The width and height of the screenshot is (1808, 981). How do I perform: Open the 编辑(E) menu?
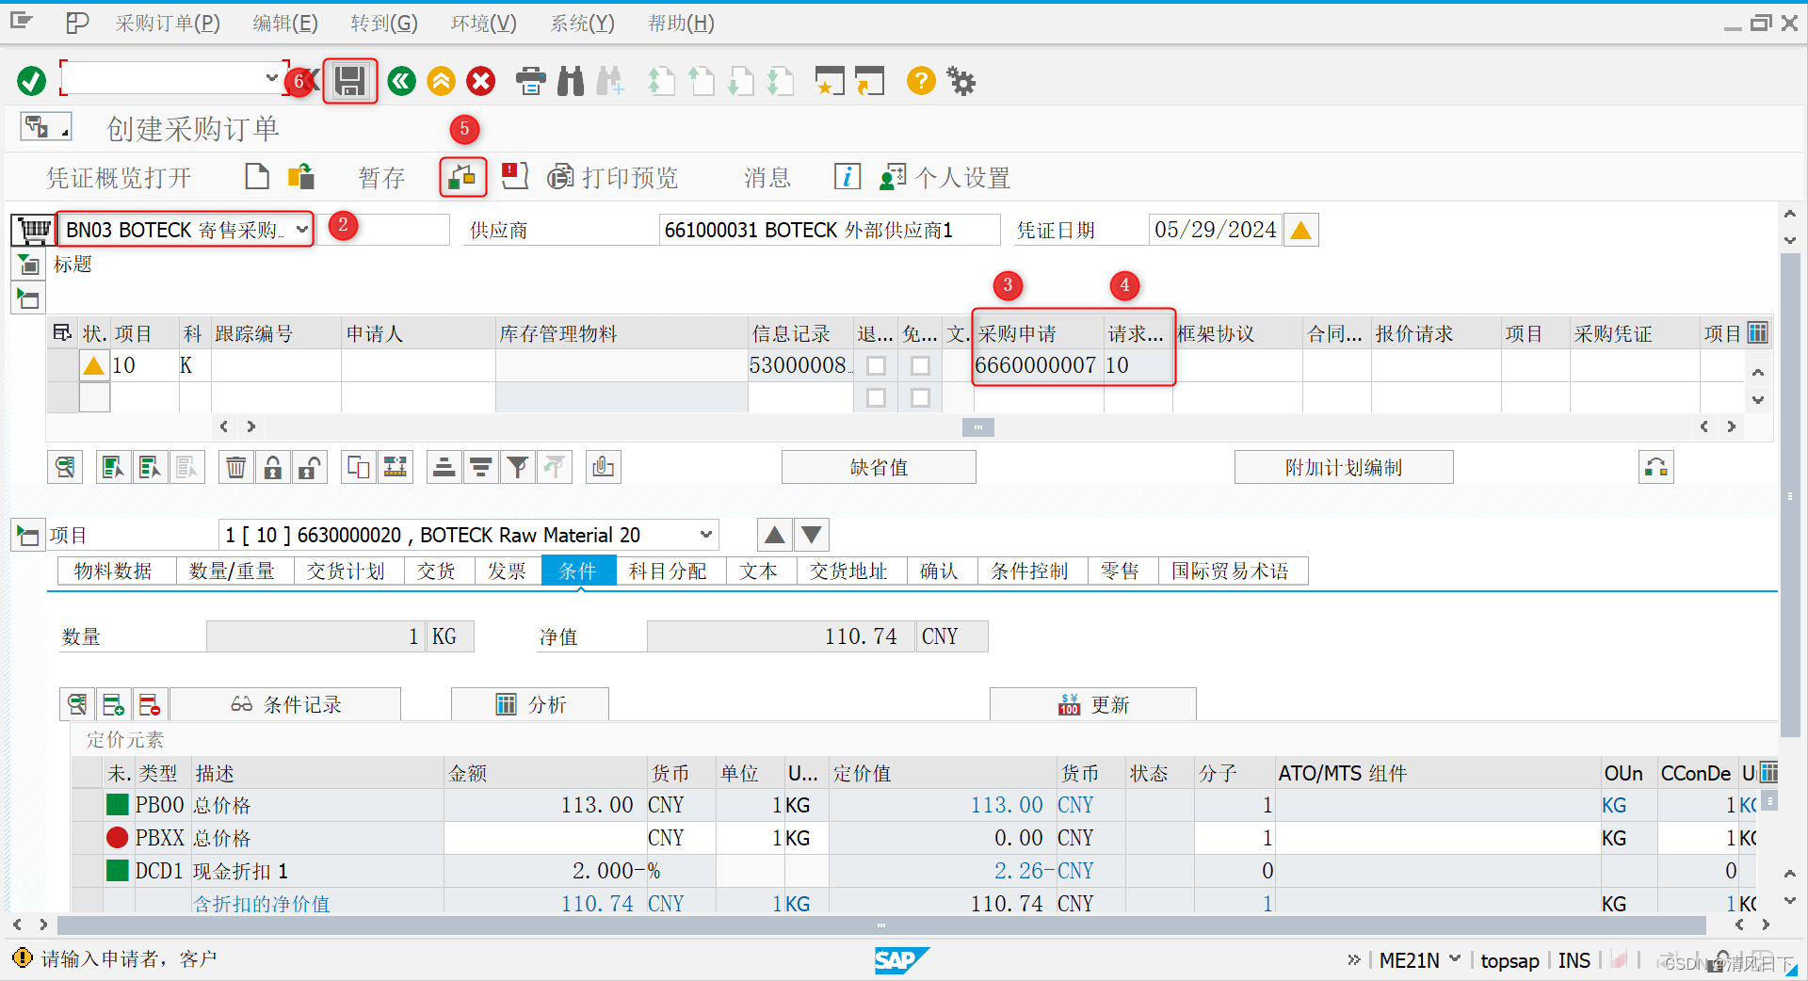click(x=284, y=23)
